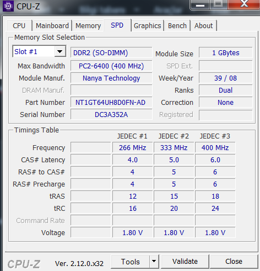The image size is (260, 271).
Task: Click the Module Size label
Action: pyautogui.click(x=174, y=54)
